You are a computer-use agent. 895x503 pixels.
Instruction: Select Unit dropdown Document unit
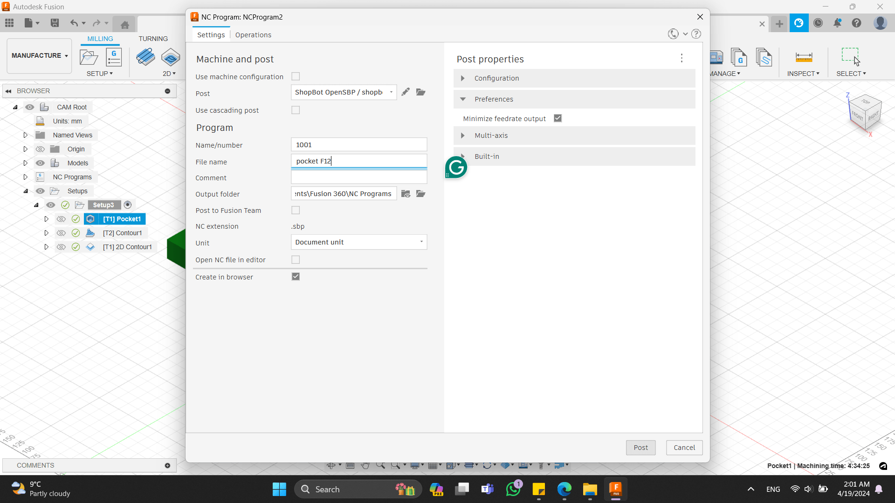(358, 242)
